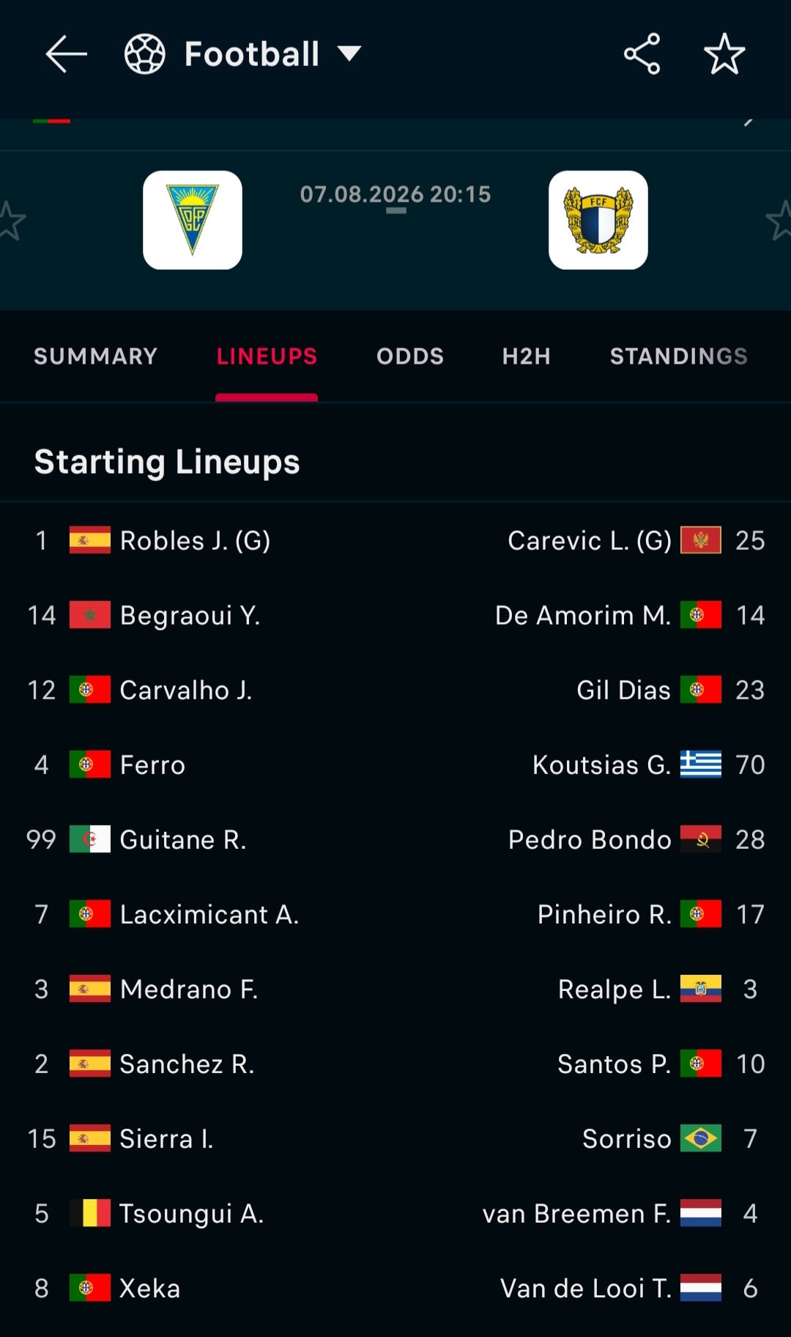Open the Football sport selector label
This screenshot has height=1337, width=791.
(252, 54)
